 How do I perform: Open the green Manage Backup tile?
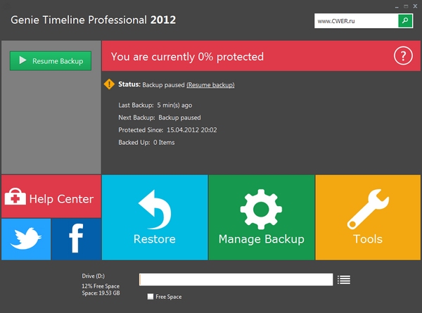click(261, 218)
